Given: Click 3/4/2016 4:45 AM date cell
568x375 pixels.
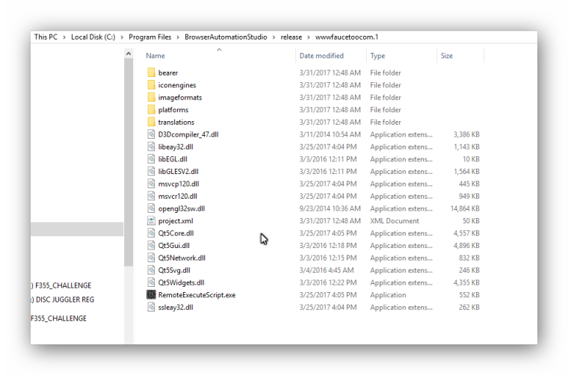Looking at the screenshot, I should point(327,270).
